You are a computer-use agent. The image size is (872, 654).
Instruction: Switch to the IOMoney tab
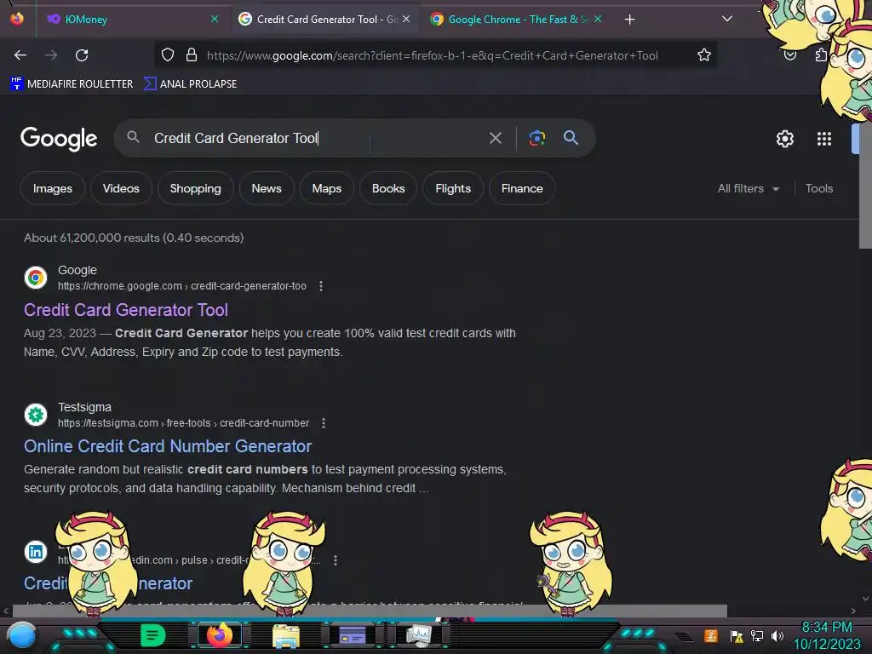coord(132,20)
